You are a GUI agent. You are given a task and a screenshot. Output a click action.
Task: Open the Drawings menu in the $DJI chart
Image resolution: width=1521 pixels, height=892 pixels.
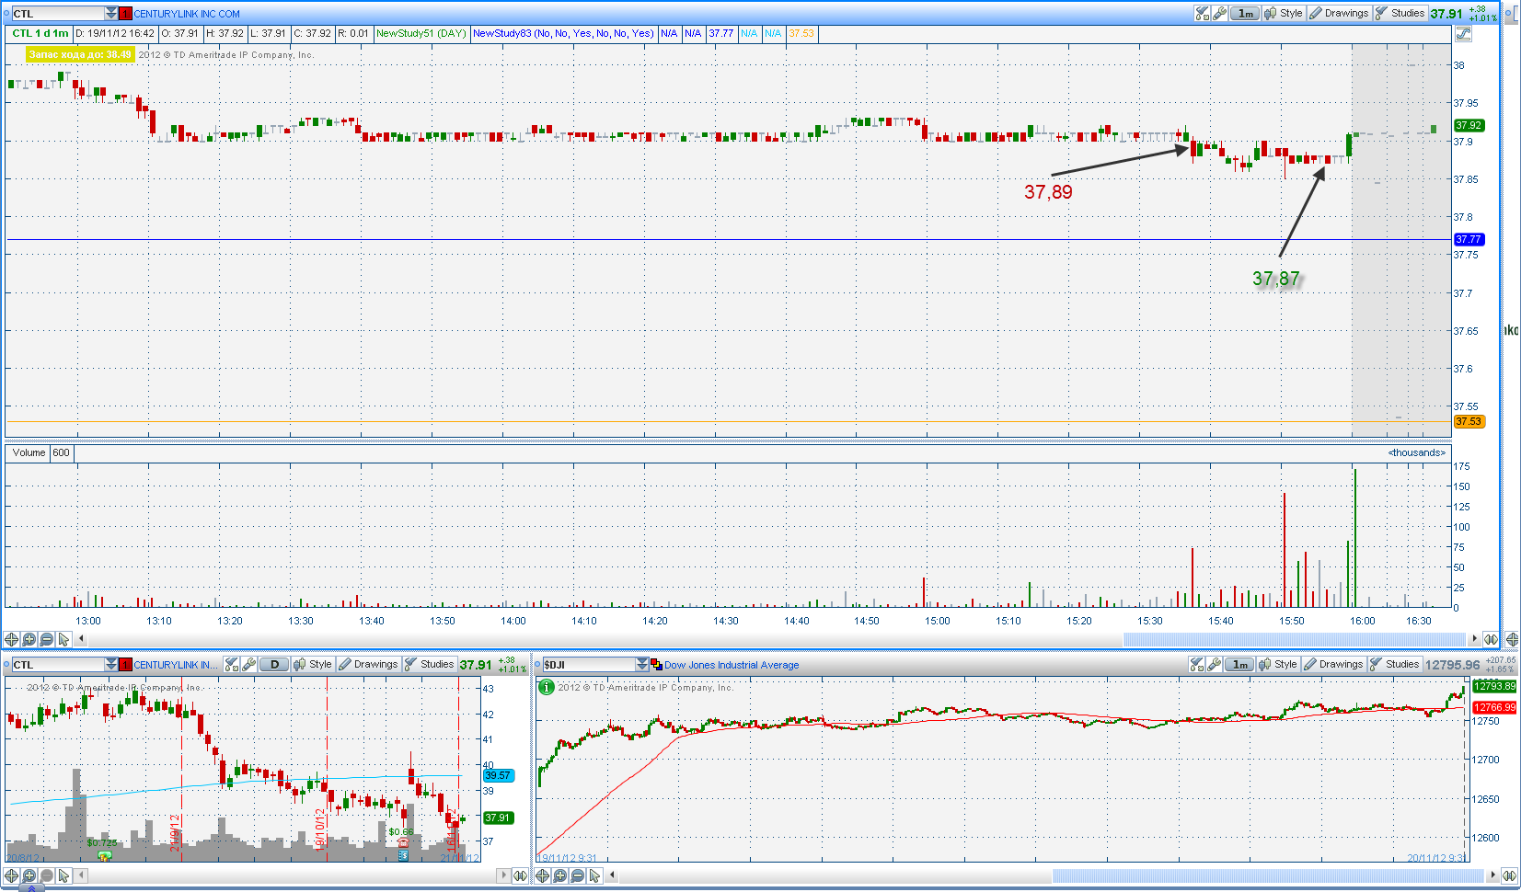pos(1333,664)
